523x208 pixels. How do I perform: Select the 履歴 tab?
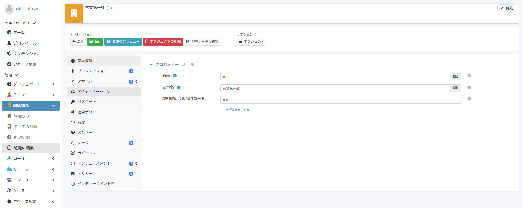point(104,122)
